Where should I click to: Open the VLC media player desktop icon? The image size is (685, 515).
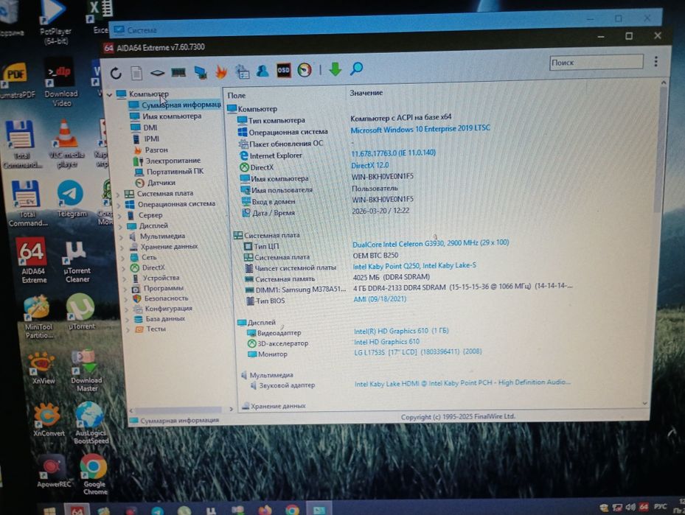(x=67, y=144)
